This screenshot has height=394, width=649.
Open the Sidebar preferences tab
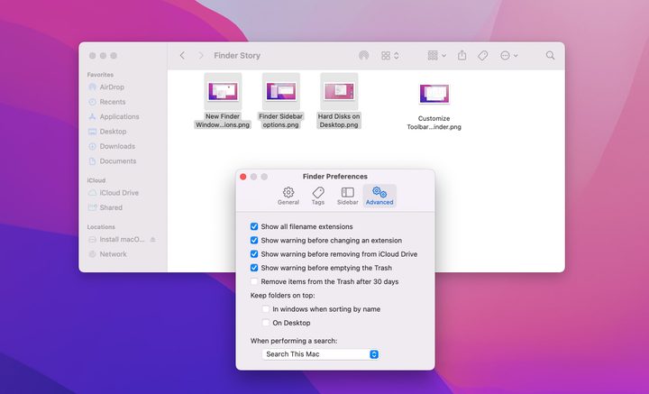tap(347, 196)
